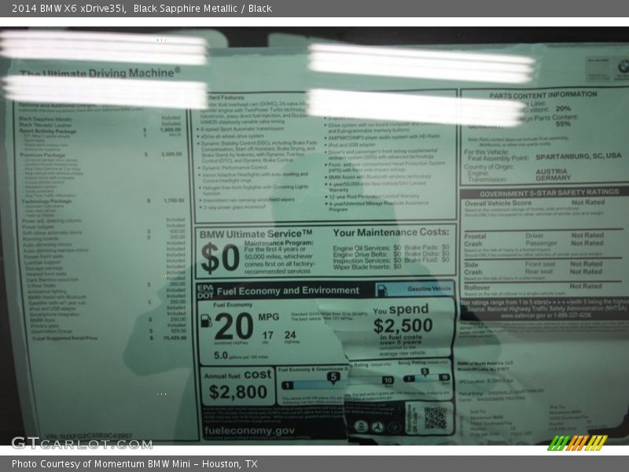Click the '24' highway MPG value
The image size is (629, 472).
click(290, 335)
